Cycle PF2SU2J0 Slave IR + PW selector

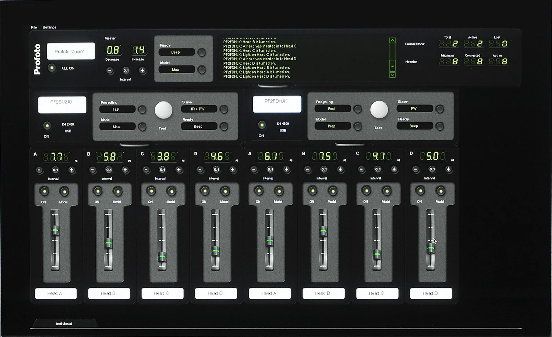click(224, 109)
